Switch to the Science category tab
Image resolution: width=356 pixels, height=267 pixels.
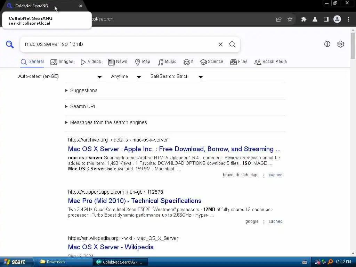coord(211,62)
